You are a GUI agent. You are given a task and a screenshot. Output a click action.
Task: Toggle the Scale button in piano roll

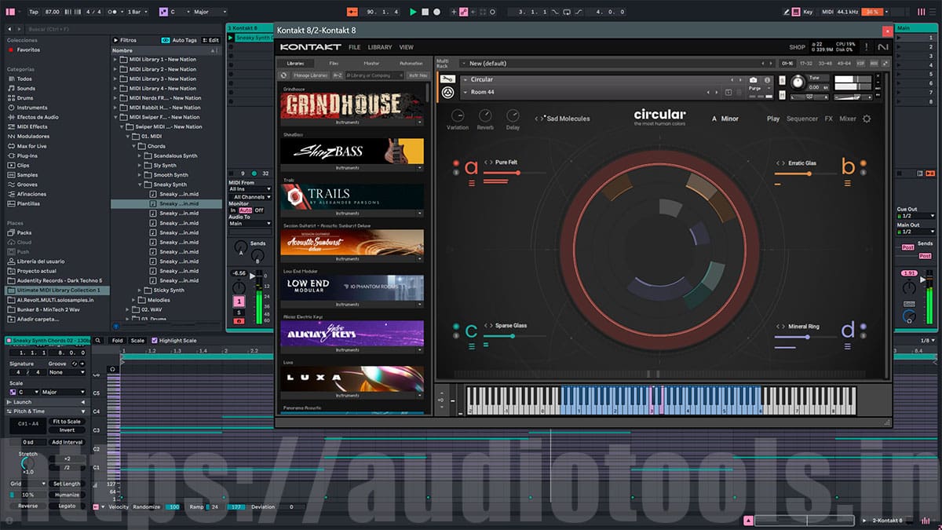137,340
